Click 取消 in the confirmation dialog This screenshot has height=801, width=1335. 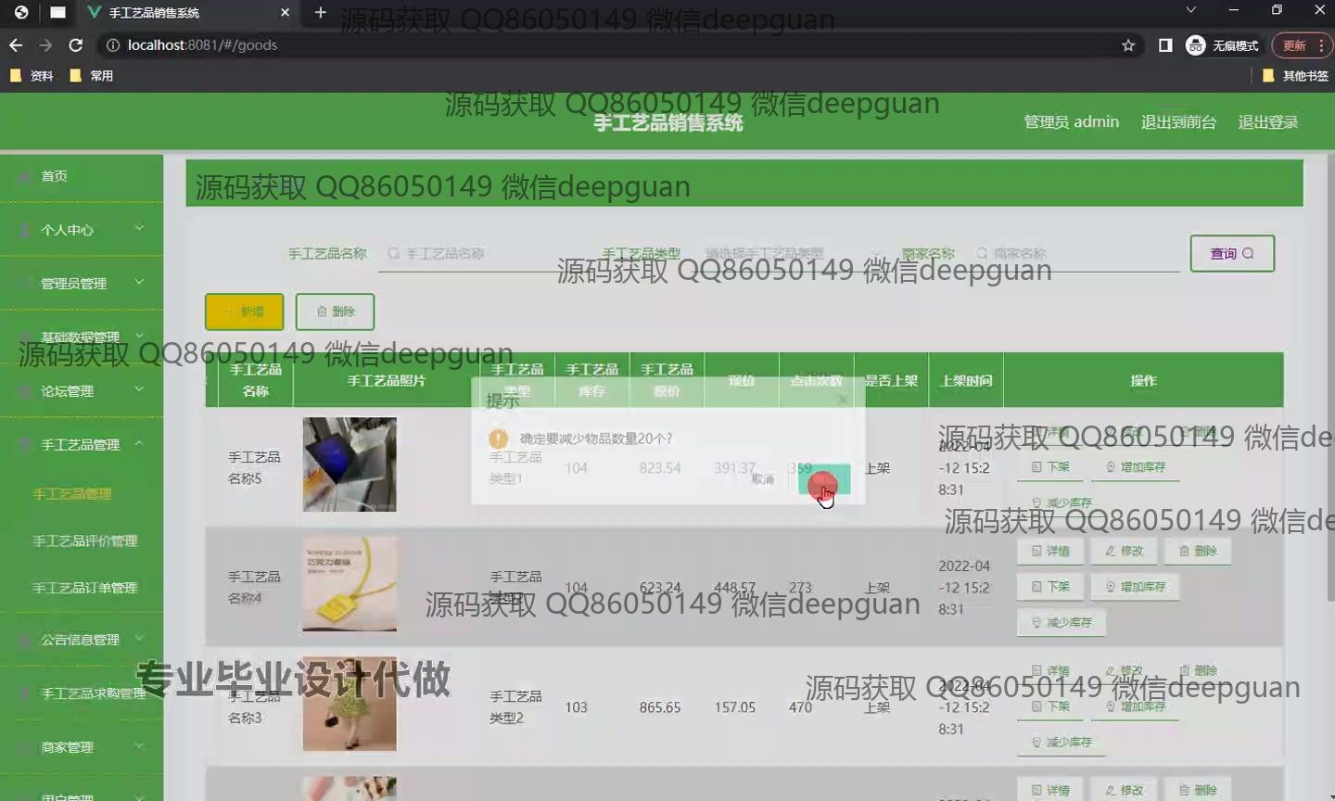click(x=763, y=479)
